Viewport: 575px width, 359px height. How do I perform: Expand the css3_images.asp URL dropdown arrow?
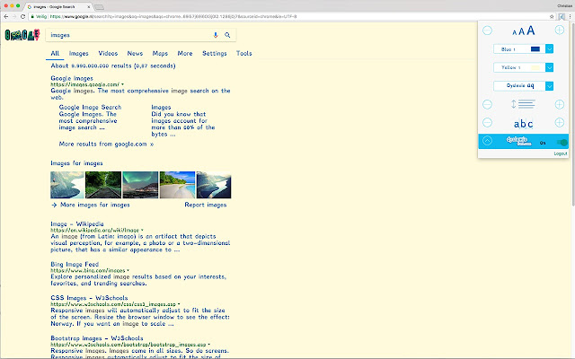click(x=179, y=304)
